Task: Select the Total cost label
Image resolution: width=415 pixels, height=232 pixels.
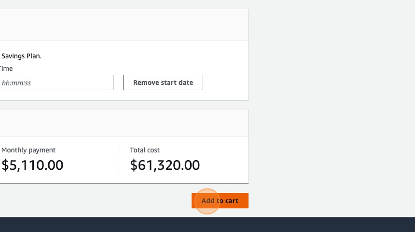Action: coord(145,150)
